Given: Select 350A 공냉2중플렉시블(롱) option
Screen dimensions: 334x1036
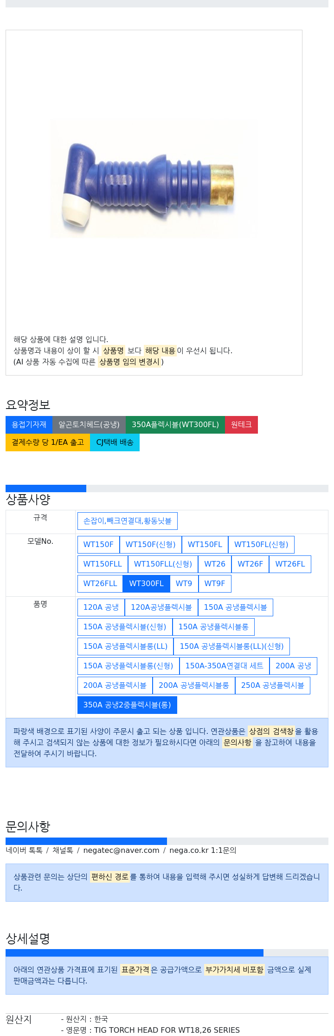Looking at the screenshot, I should coord(127,705).
